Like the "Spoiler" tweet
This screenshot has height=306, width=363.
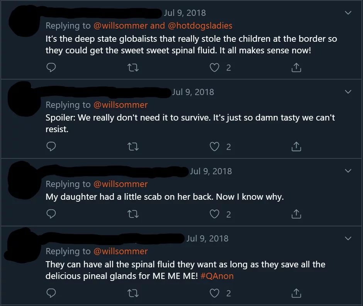[214, 147]
